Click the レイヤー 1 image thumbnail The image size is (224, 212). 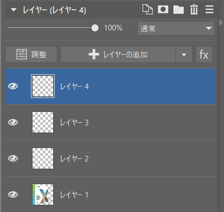[x=43, y=194]
